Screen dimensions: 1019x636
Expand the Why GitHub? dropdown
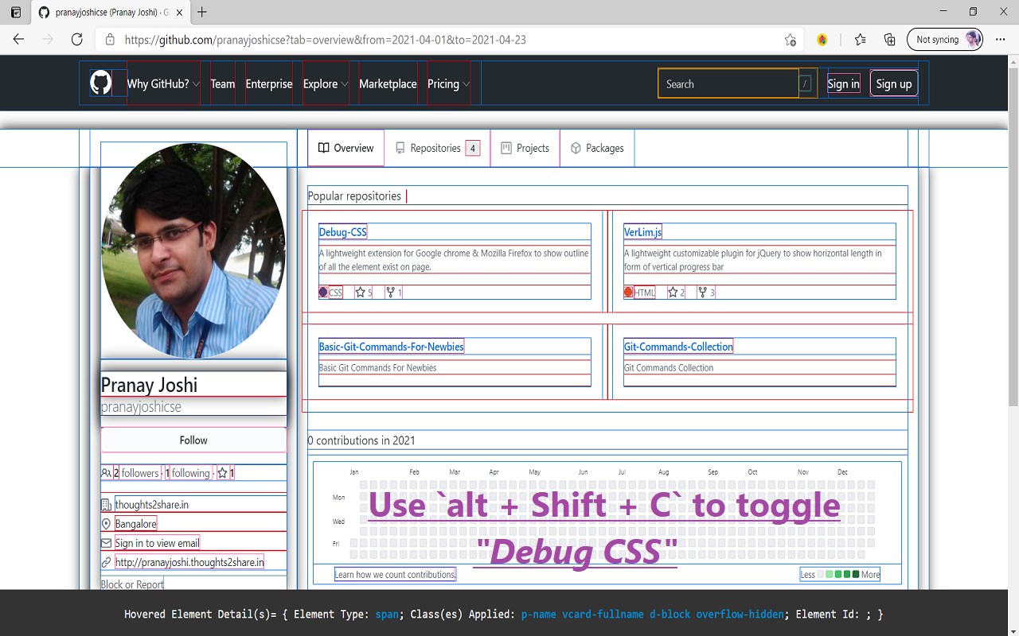pyautogui.click(x=163, y=83)
